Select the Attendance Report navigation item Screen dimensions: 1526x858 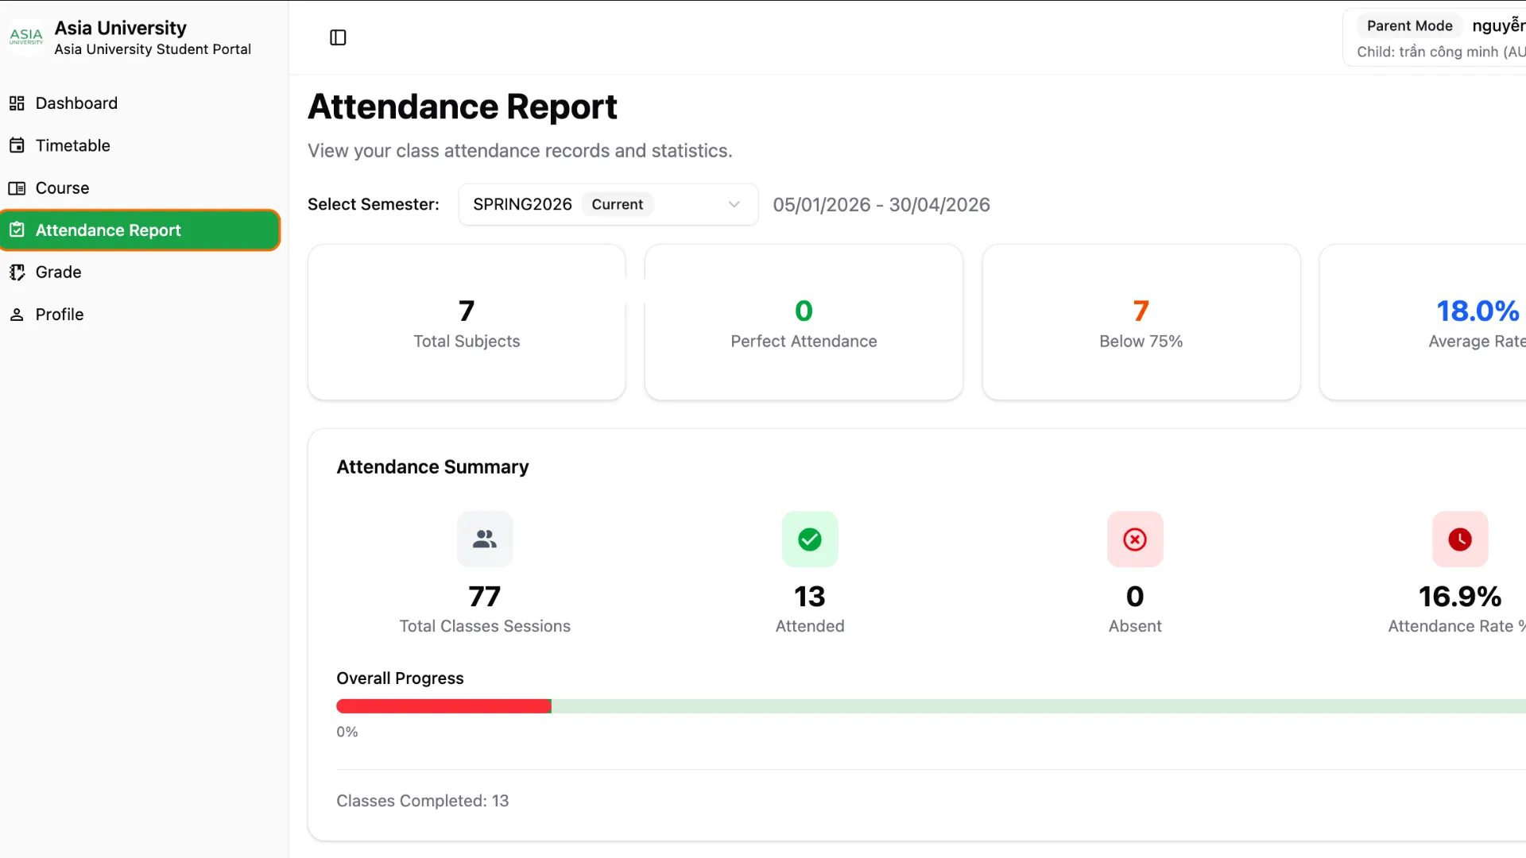tap(107, 230)
